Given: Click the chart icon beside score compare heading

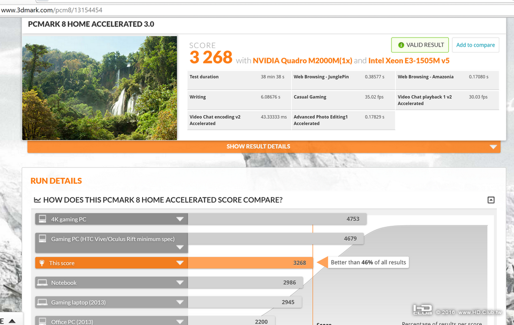Looking at the screenshot, I should [x=37, y=200].
